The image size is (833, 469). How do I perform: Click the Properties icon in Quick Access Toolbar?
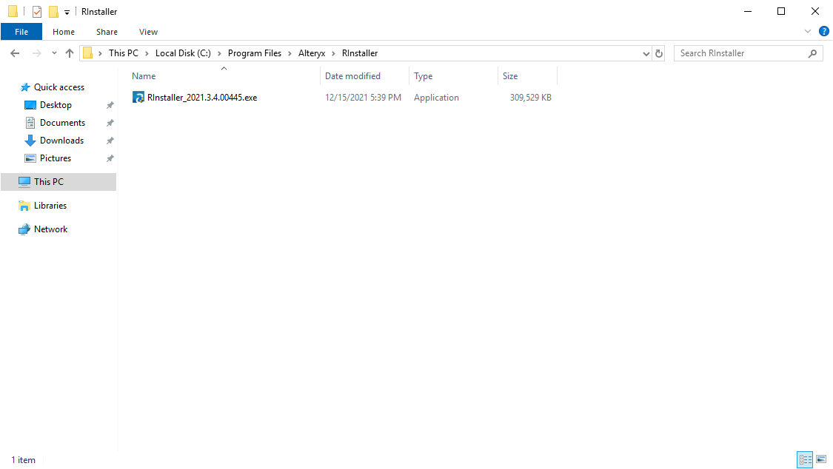(x=37, y=11)
